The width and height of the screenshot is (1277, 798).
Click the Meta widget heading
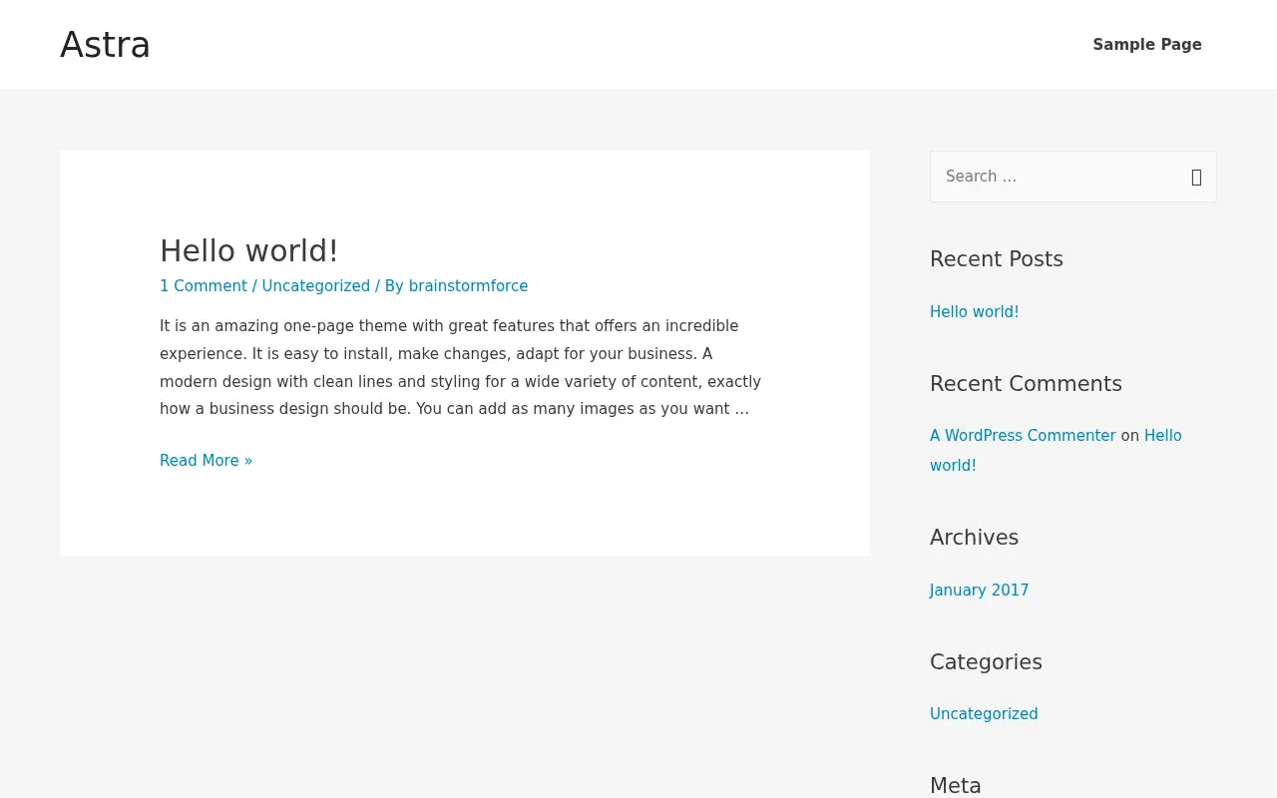click(x=956, y=786)
